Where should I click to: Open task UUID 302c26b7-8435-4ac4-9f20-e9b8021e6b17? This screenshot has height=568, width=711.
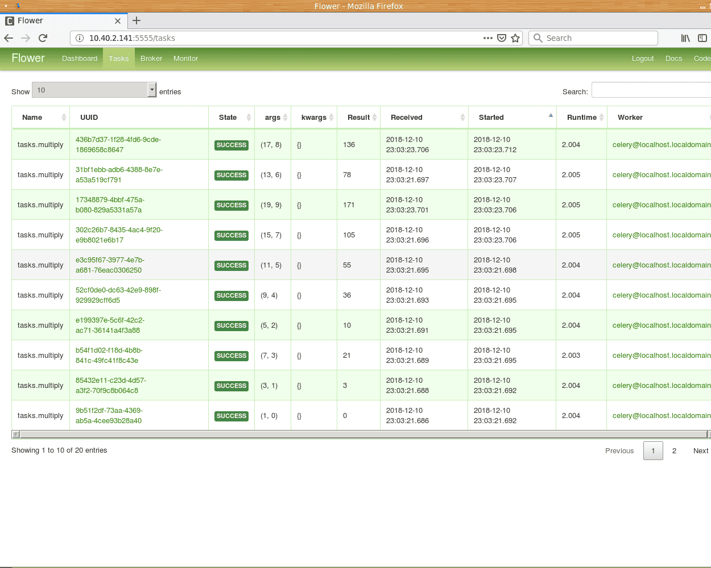tap(119, 235)
